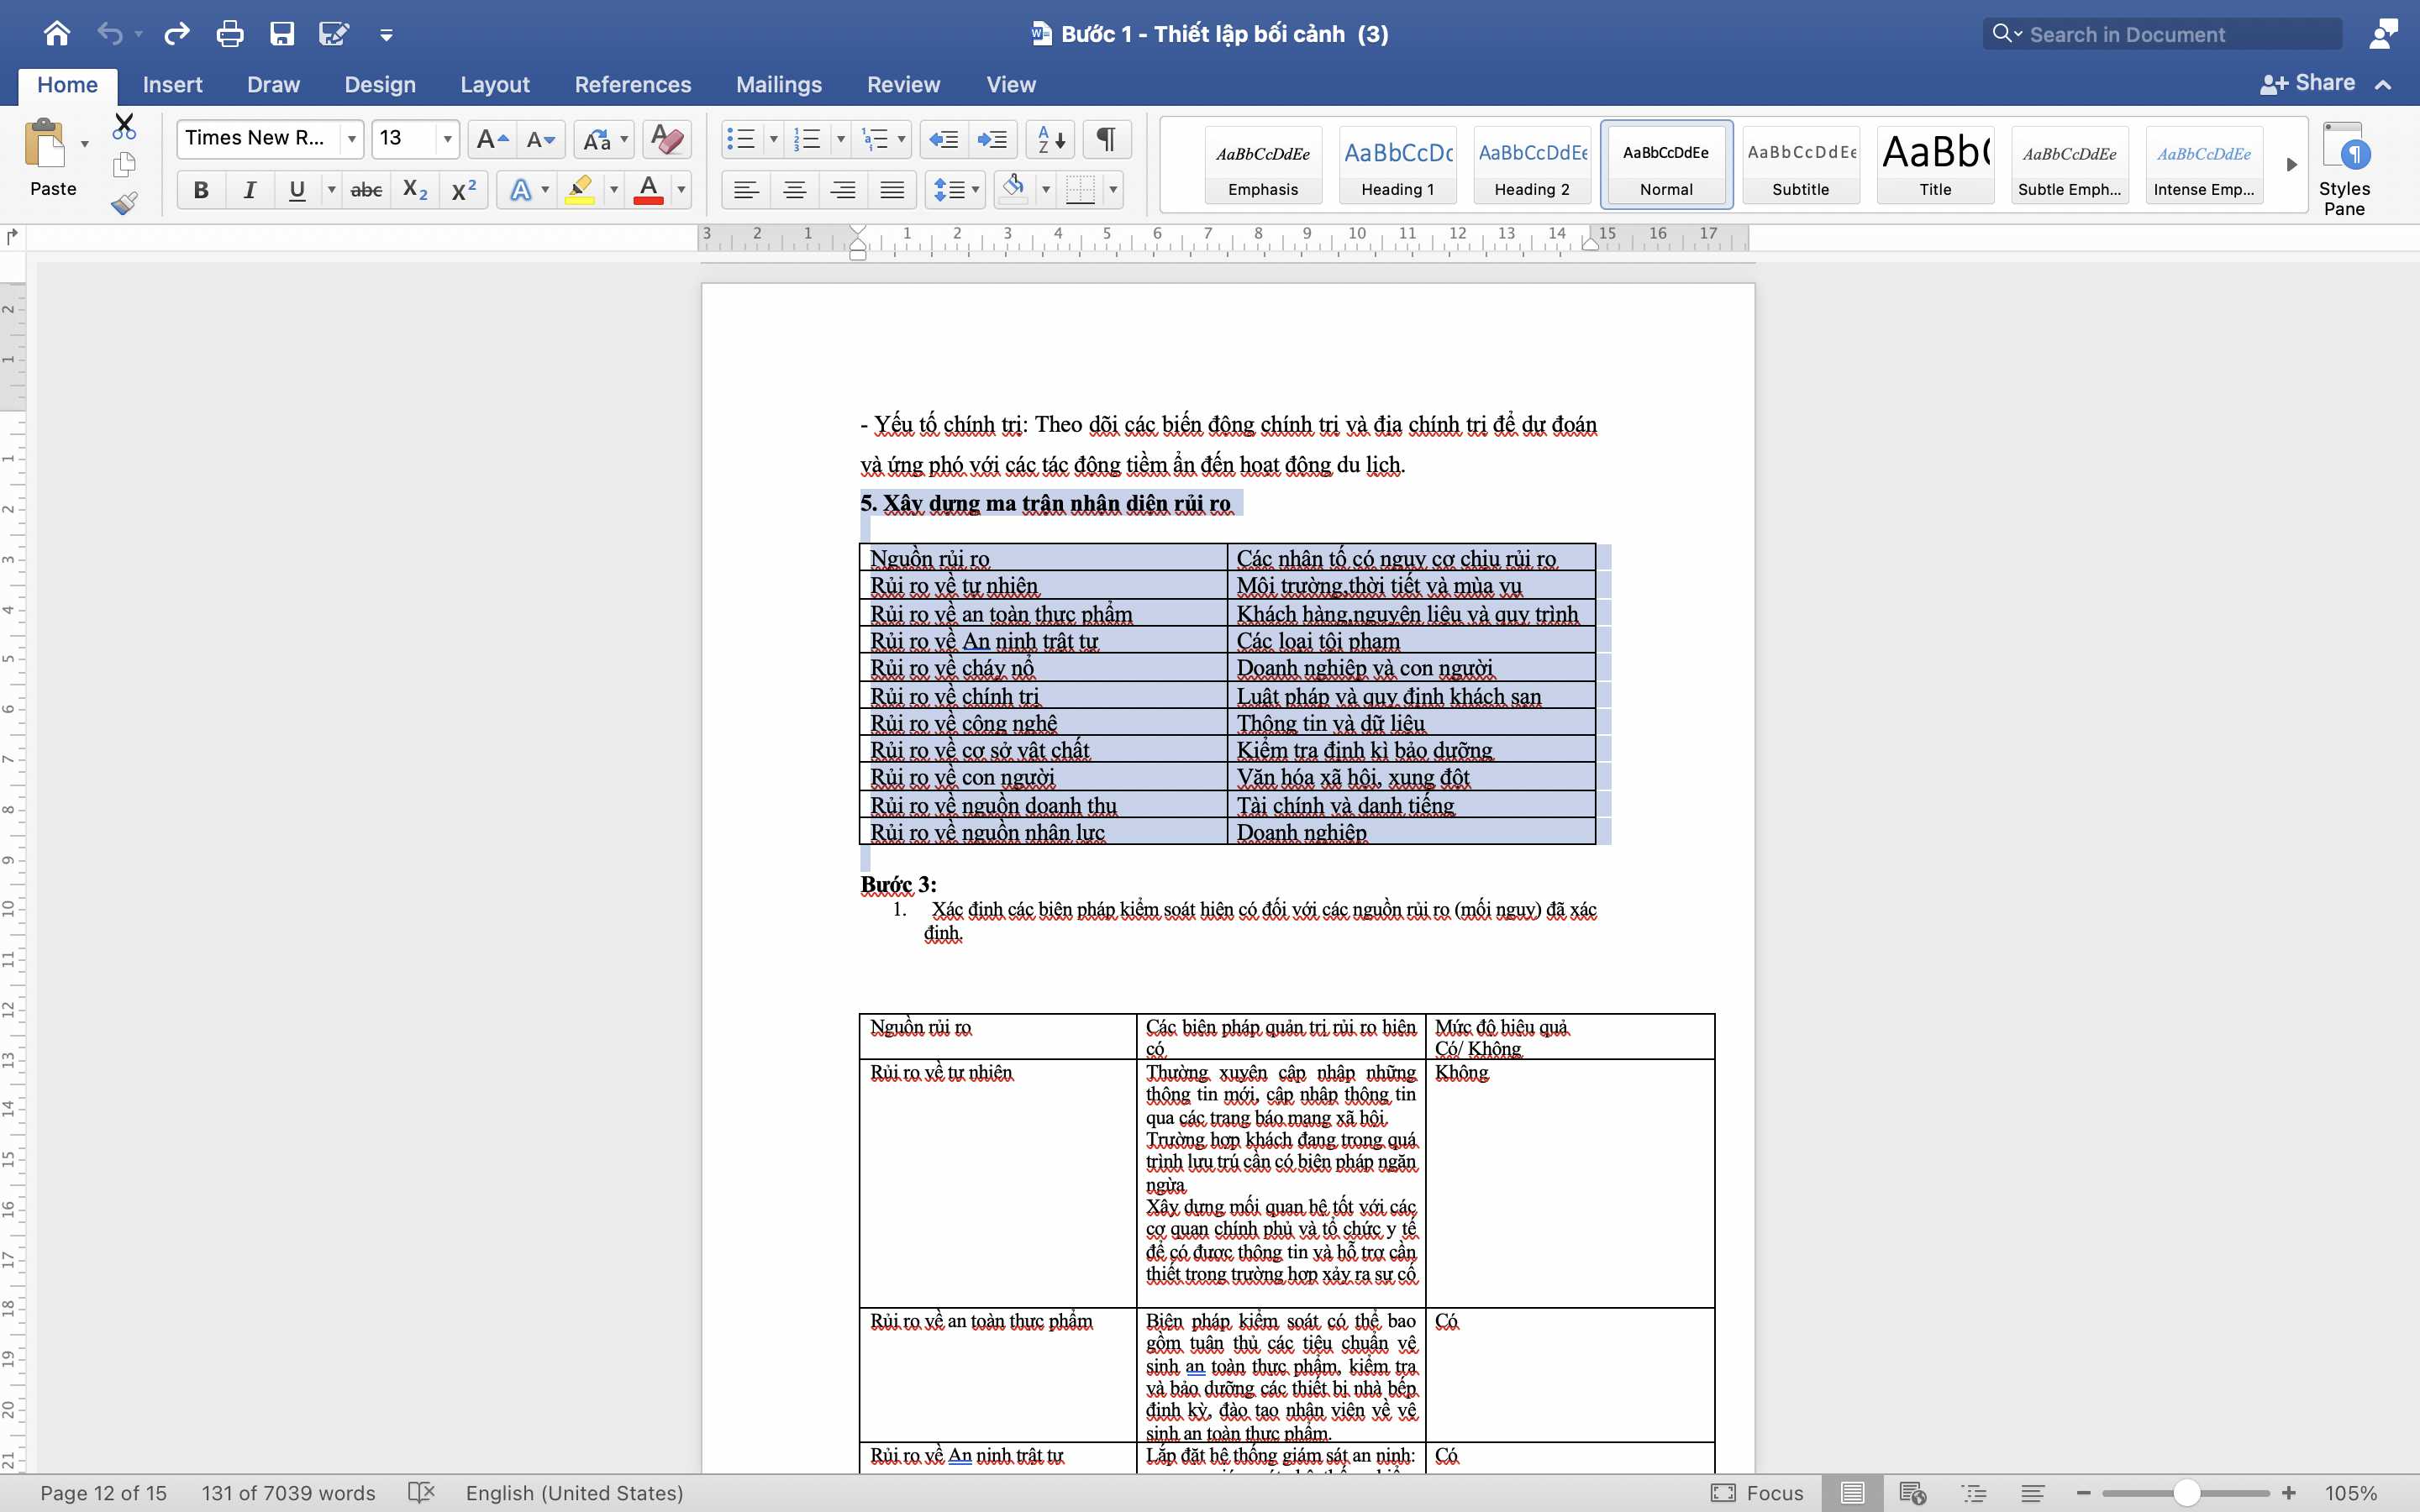Toggle underline formatting
The image size is (2420, 1512).
tap(297, 190)
